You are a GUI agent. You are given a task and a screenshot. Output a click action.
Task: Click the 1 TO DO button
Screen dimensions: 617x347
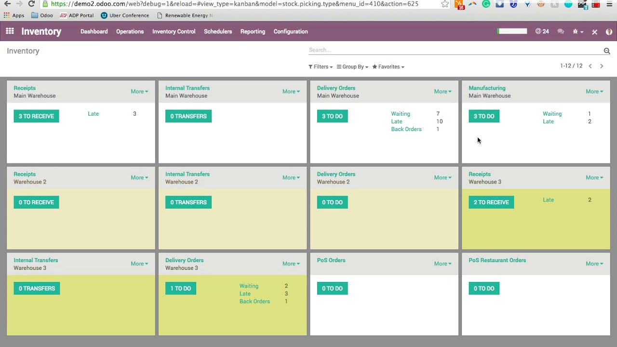click(181, 288)
